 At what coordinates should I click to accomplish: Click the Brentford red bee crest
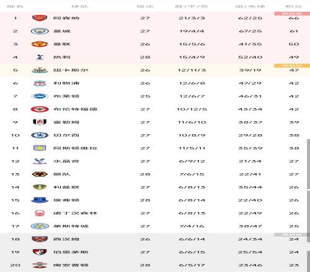point(40,109)
